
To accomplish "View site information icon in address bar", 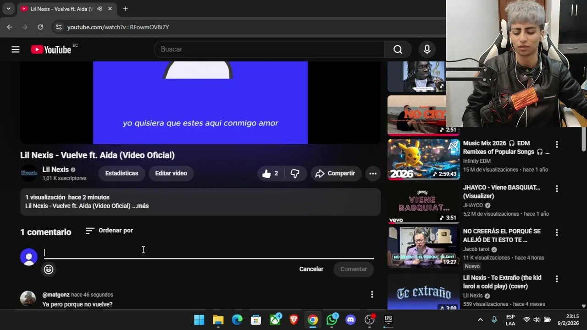I will (x=58, y=27).
